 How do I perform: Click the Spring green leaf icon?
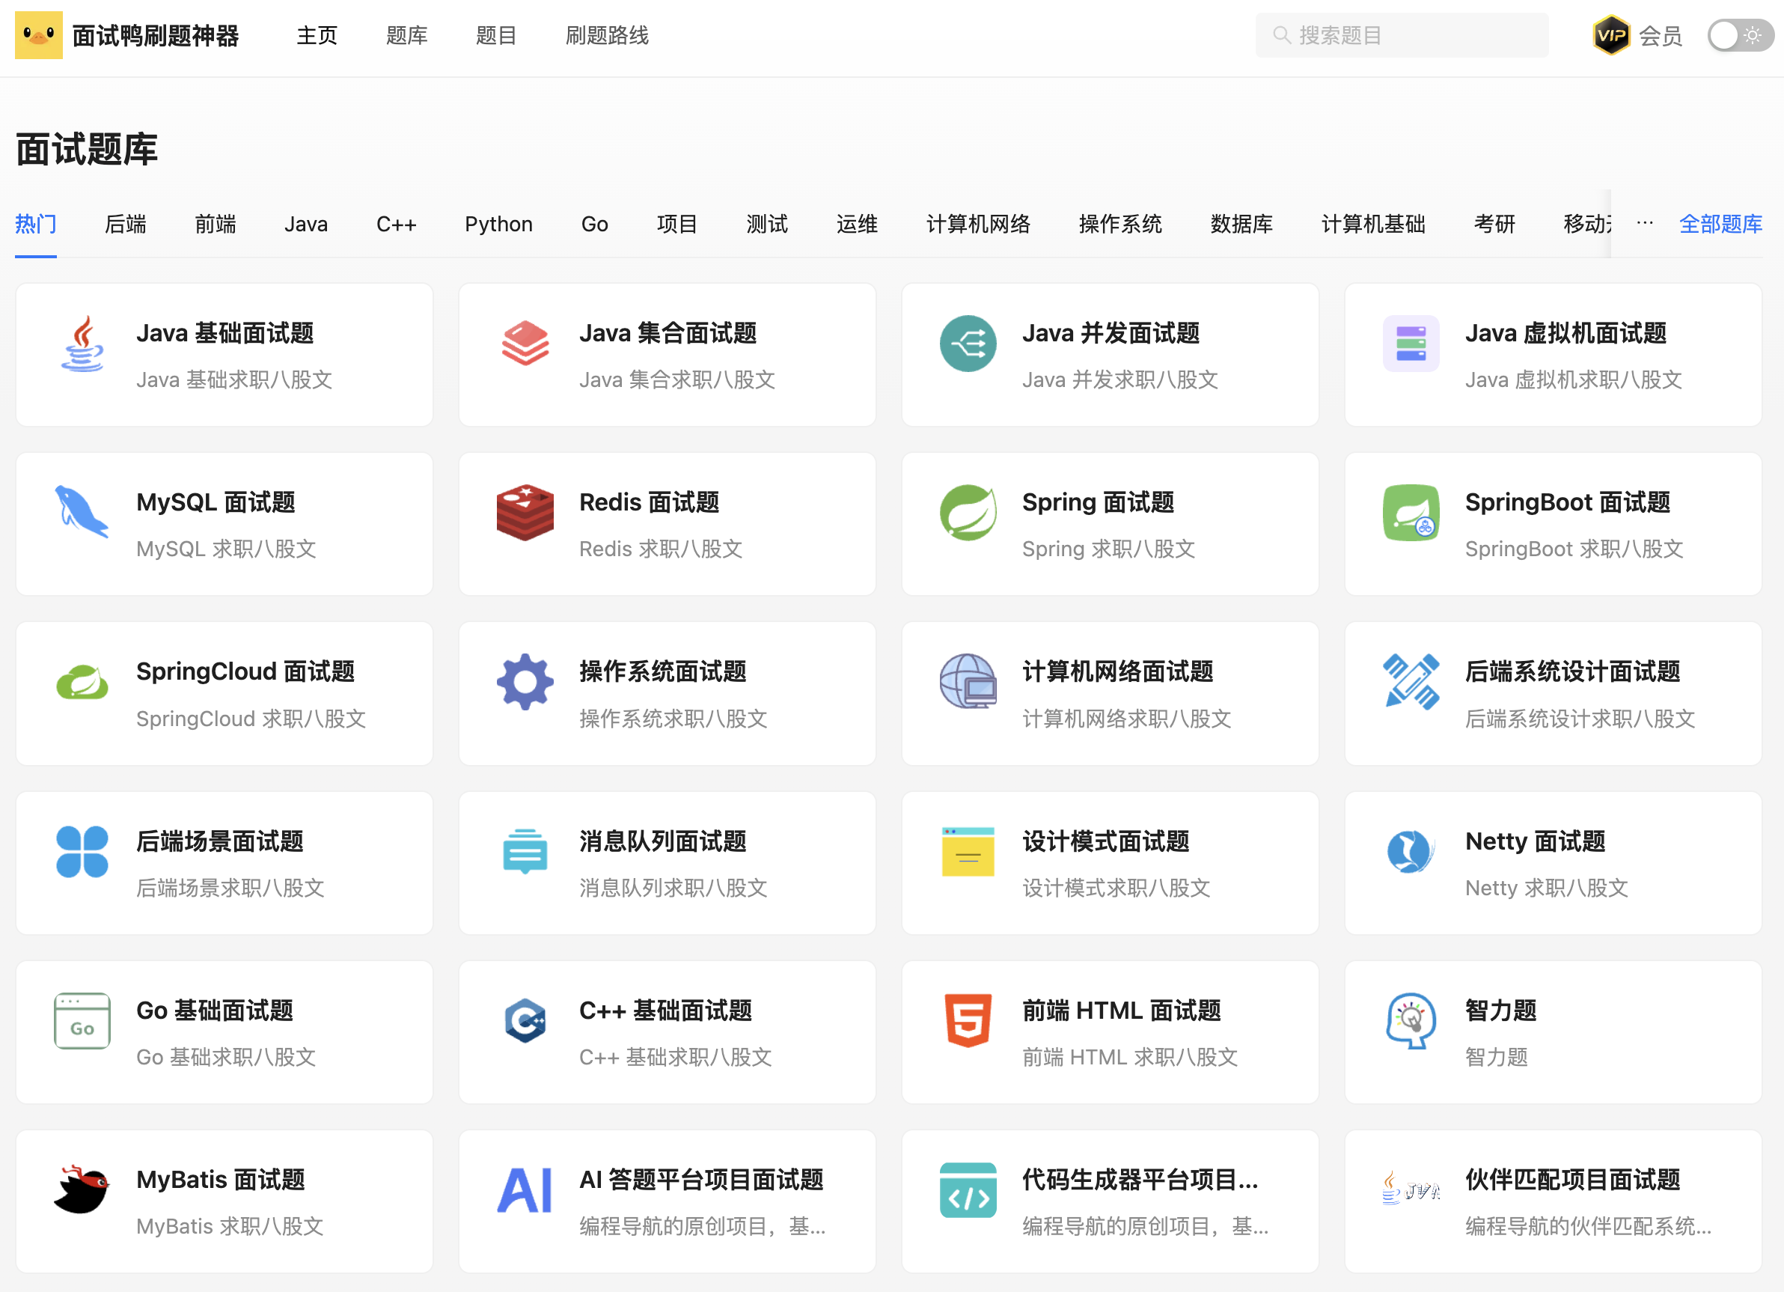(x=968, y=513)
